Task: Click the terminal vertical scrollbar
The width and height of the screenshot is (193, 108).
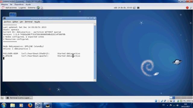Action: pos(95,52)
